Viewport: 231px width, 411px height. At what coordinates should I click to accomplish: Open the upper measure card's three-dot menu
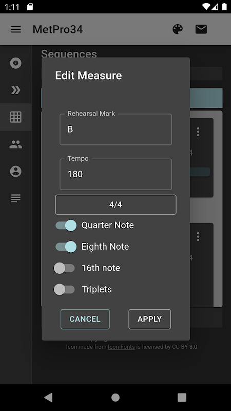pos(198,132)
